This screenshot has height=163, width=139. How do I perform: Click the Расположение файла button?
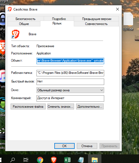click(28, 107)
